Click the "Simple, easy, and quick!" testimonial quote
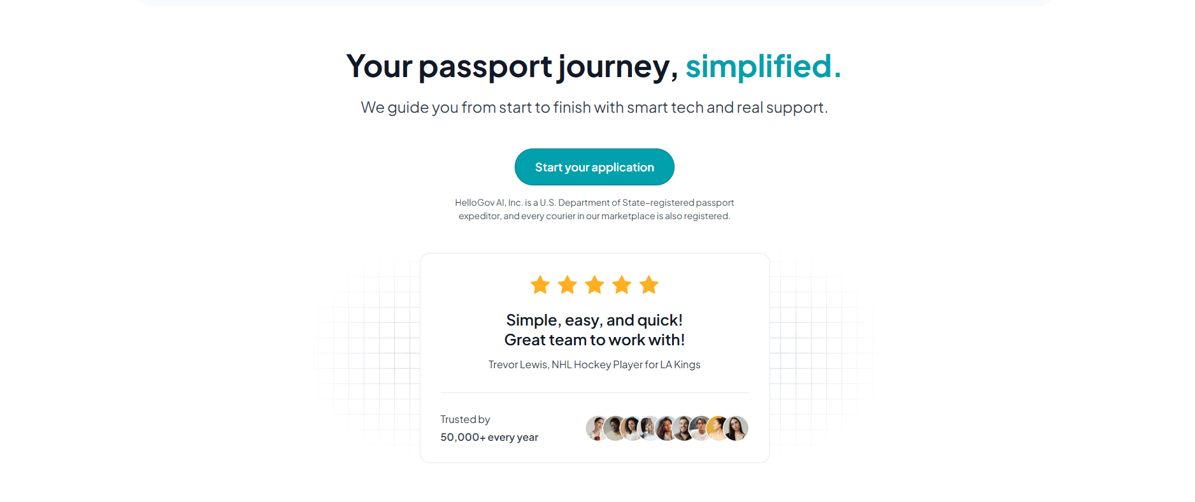The image size is (1195, 502). (x=594, y=320)
